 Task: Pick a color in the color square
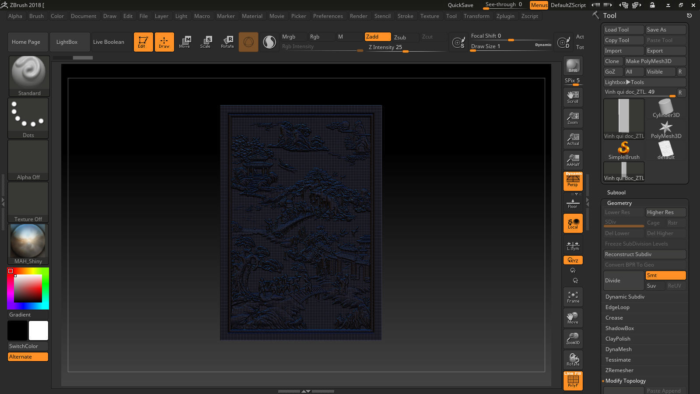tap(28, 288)
